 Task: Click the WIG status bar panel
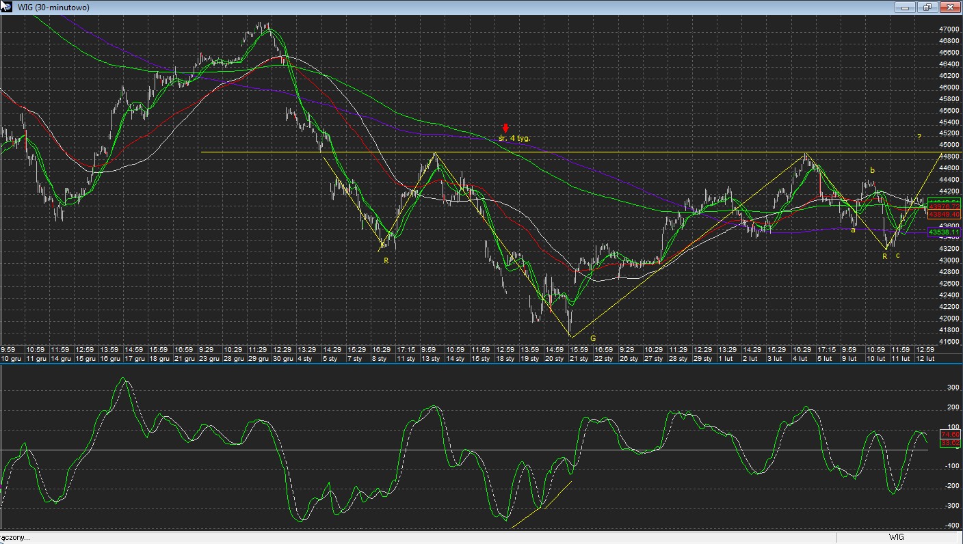896,537
